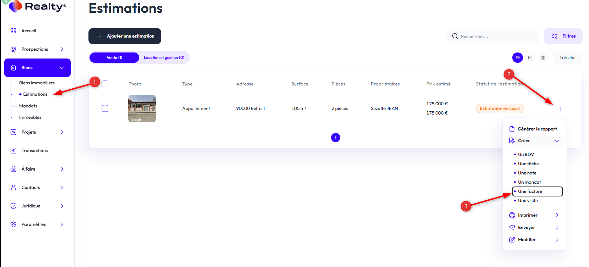Open the three-dot row actions menu
This screenshot has height=267, width=589.
pyautogui.click(x=560, y=109)
